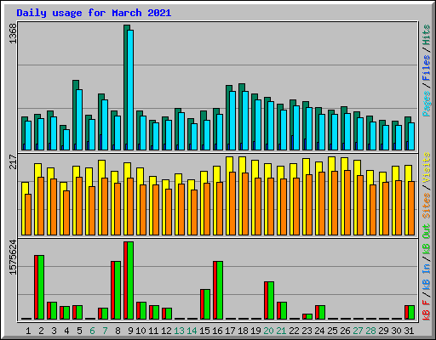Viewport: 436px width, 340px height.
Task: Click the cyan files bar for day 17
Action: 232,121
